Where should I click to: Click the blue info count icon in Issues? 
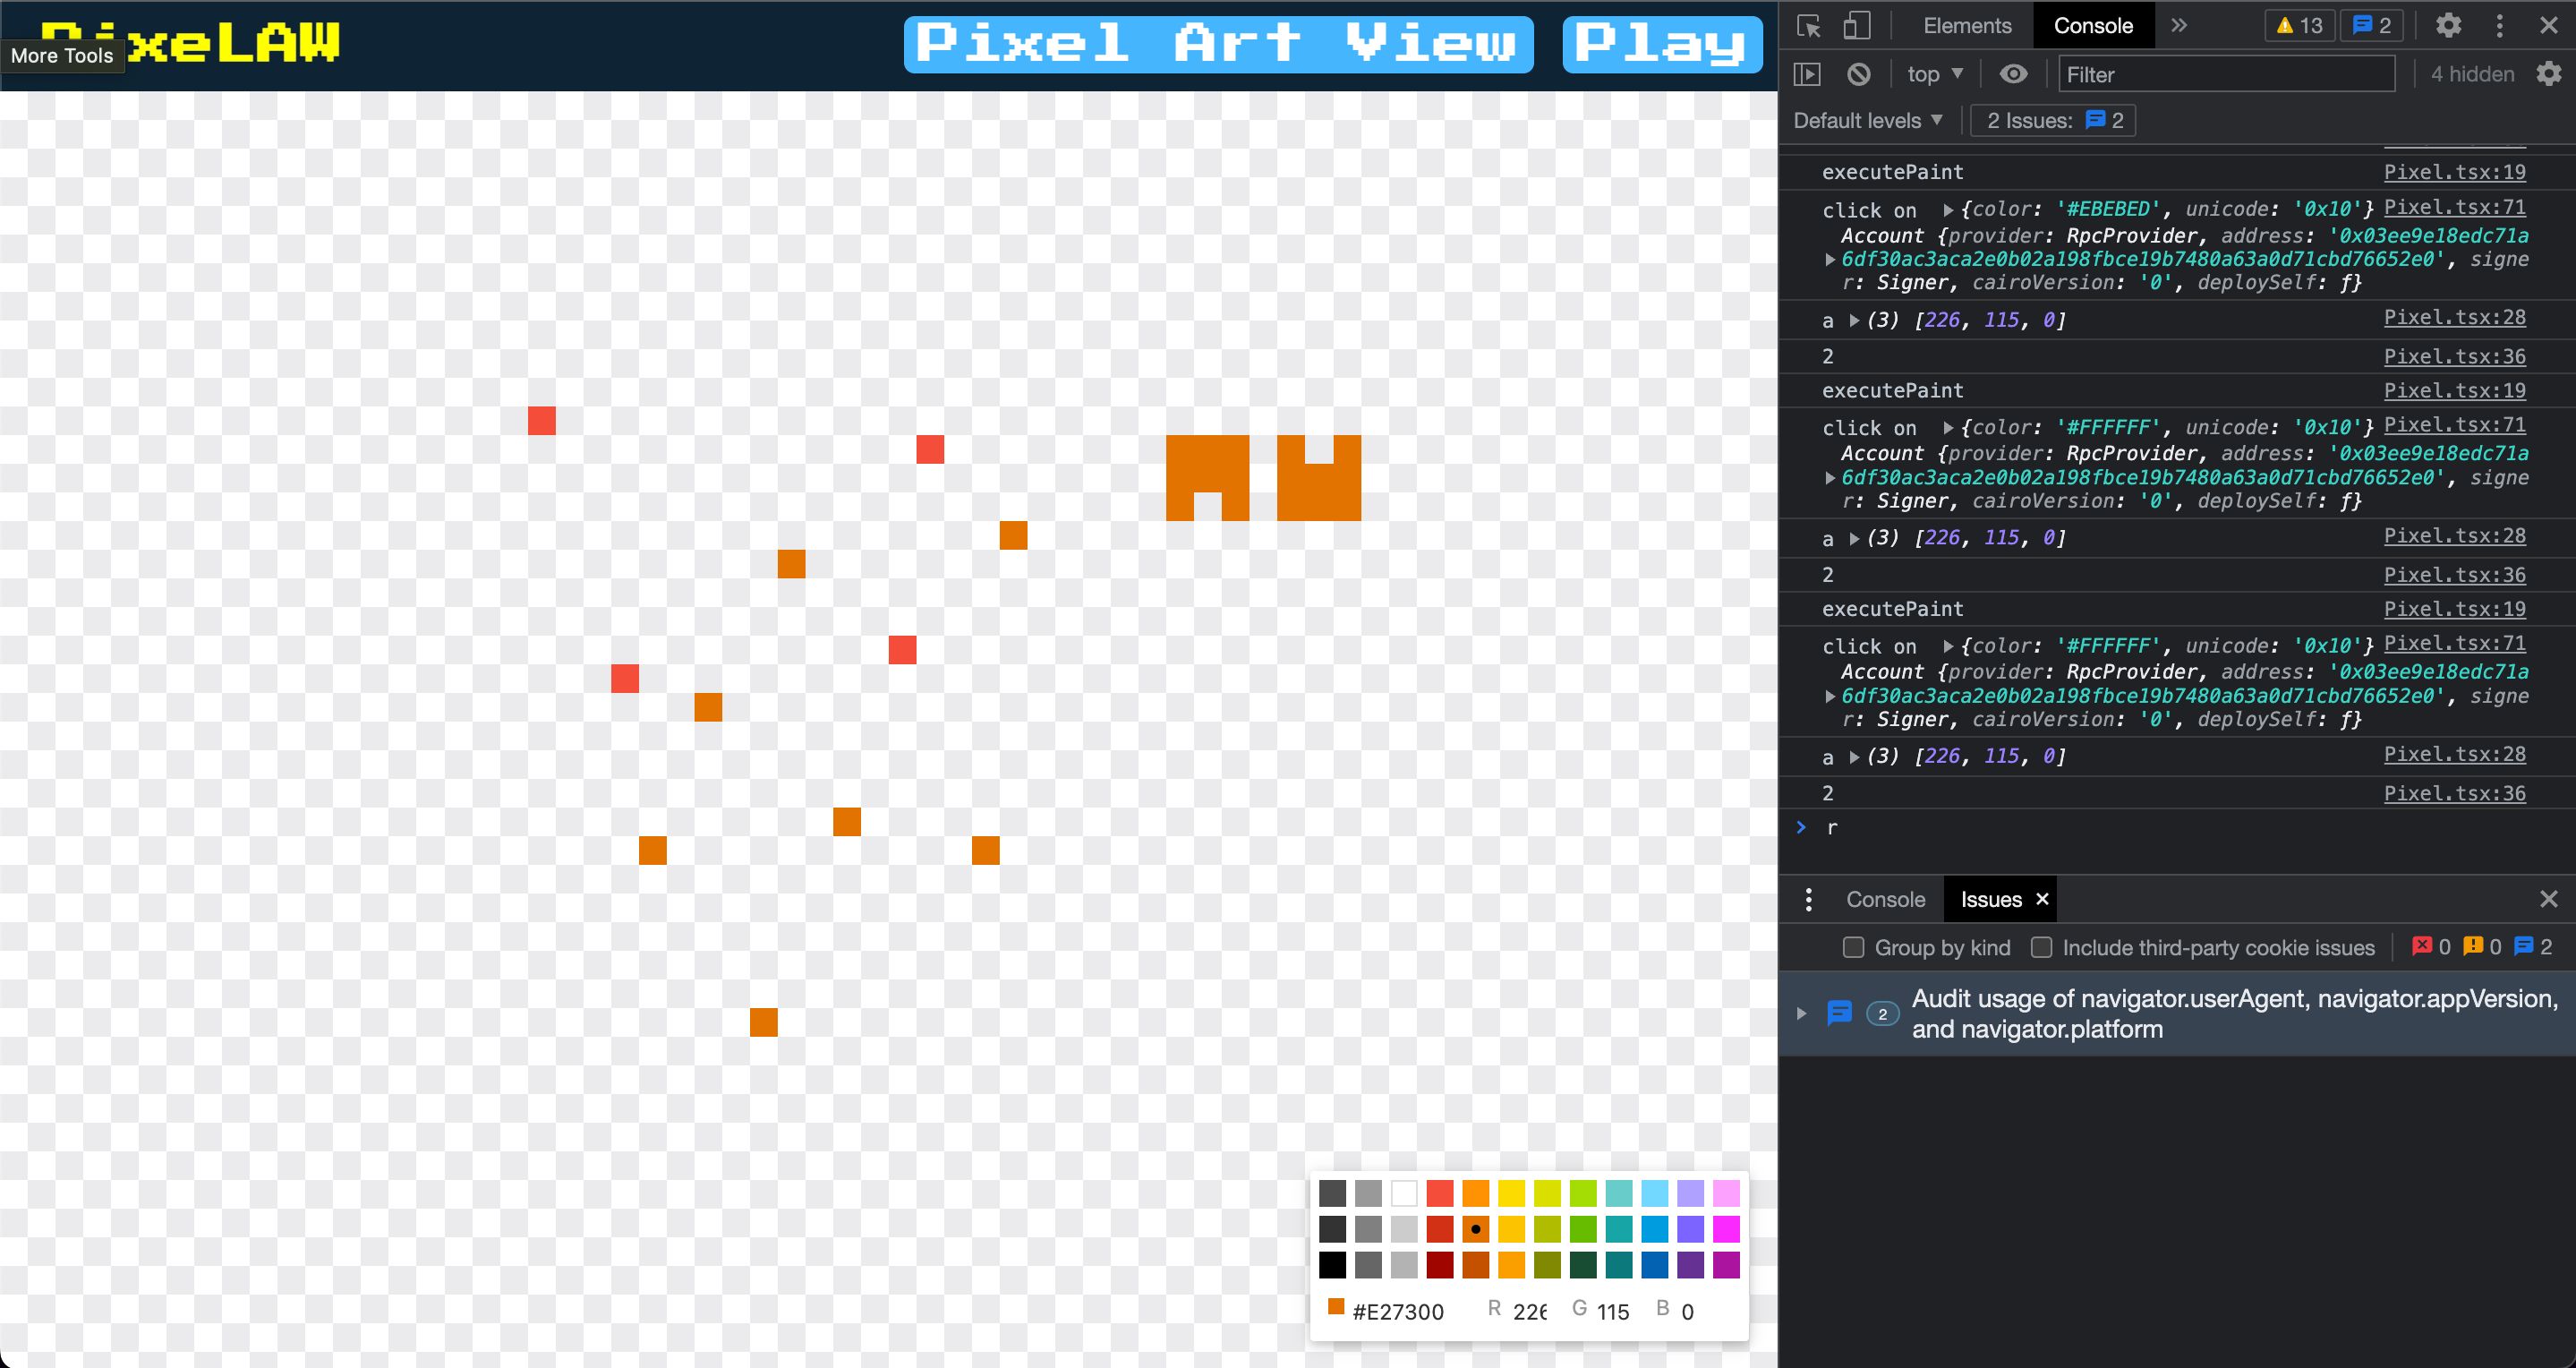click(x=2524, y=946)
